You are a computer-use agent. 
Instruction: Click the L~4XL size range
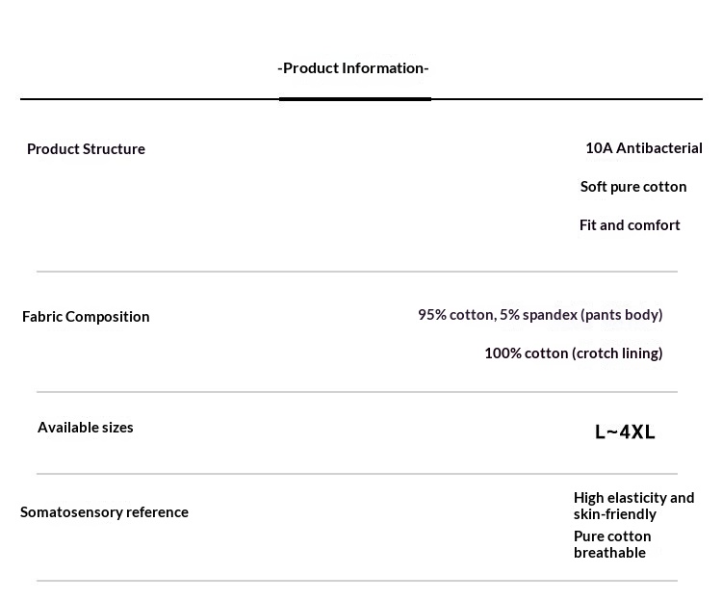pos(625,432)
